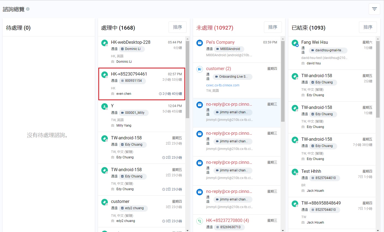The image size is (384, 232).
Task: Click the 待處理 (0) column heading
Action: point(18,28)
